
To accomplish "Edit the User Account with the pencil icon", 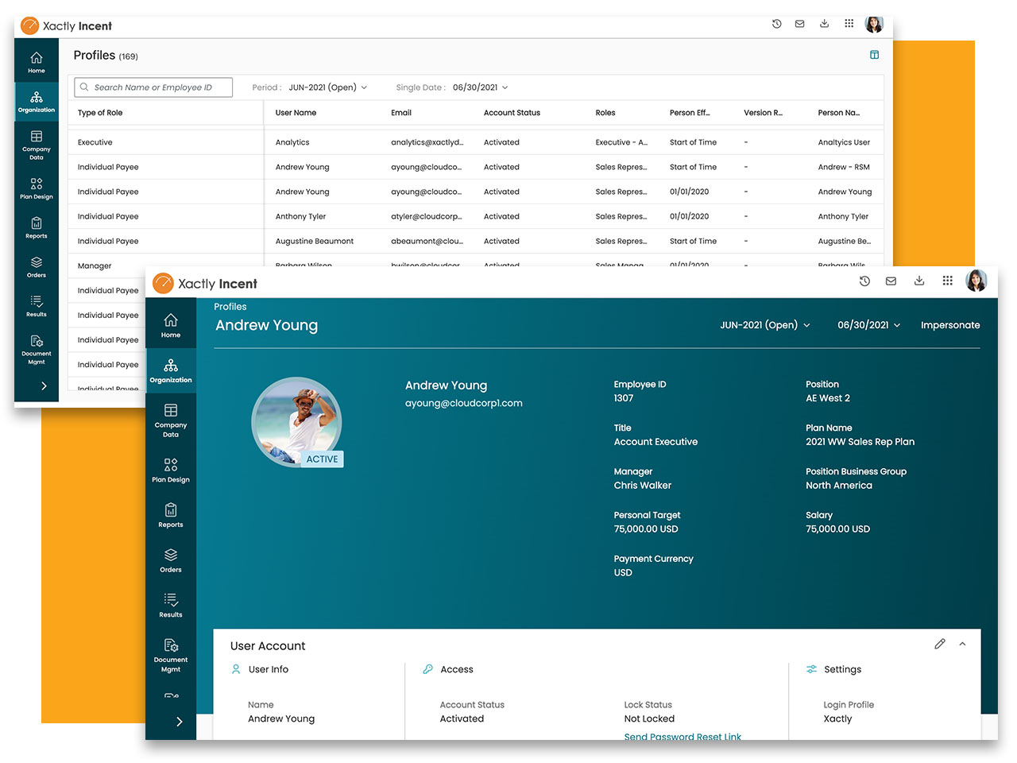I will 940,645.
